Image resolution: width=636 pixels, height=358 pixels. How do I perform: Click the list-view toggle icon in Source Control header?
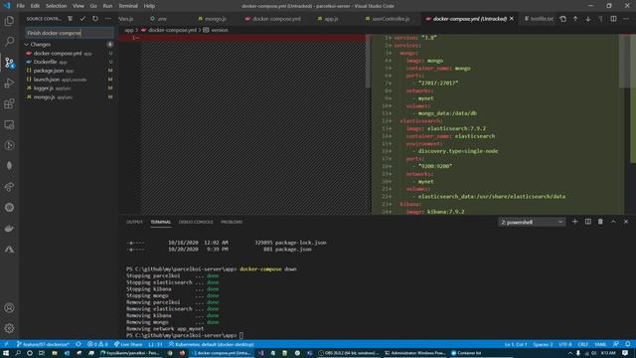pyautogui.click(x=71, y=19)
